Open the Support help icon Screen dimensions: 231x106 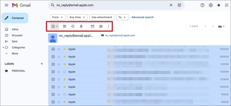(202, 5)
